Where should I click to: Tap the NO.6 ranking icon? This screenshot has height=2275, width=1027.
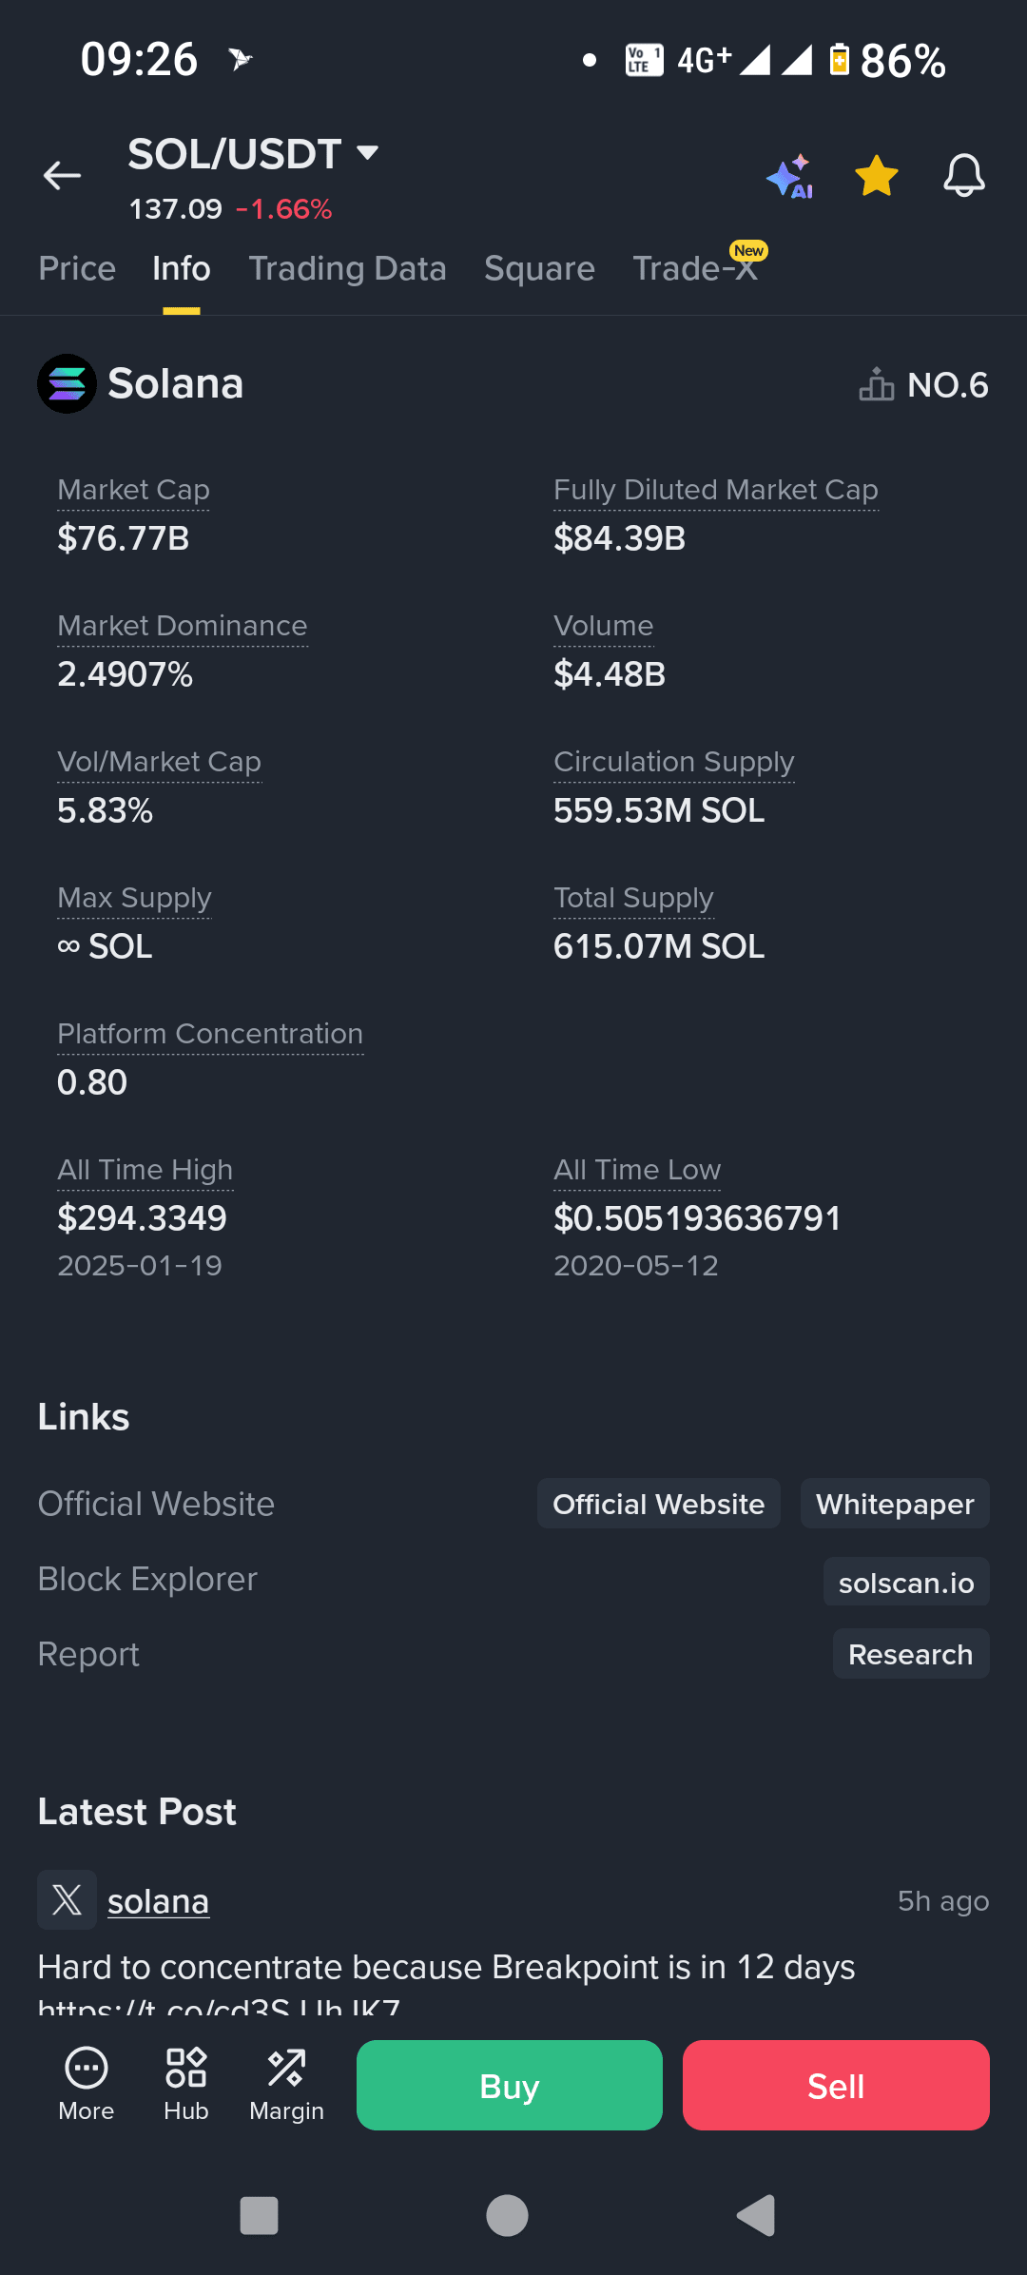876,385
